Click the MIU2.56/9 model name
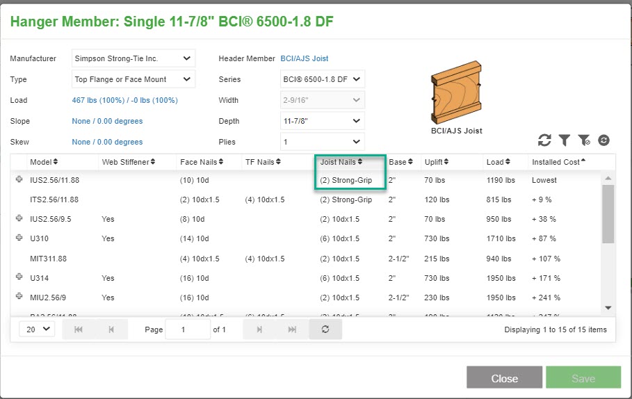Viewport: 632px width, 399px height. point(48,298)
